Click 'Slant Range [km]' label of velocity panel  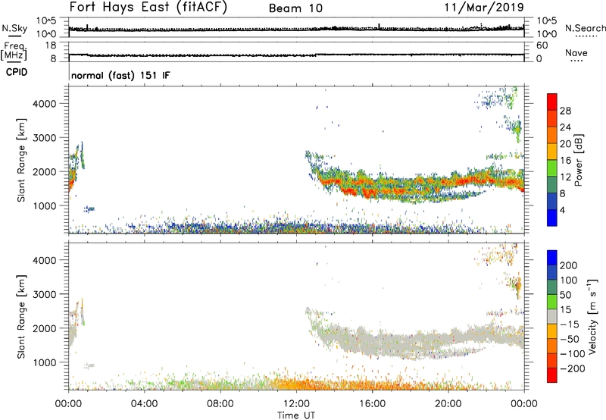coord(21,317)
